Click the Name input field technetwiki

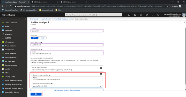pyautogui.click(x=67, y=31)
